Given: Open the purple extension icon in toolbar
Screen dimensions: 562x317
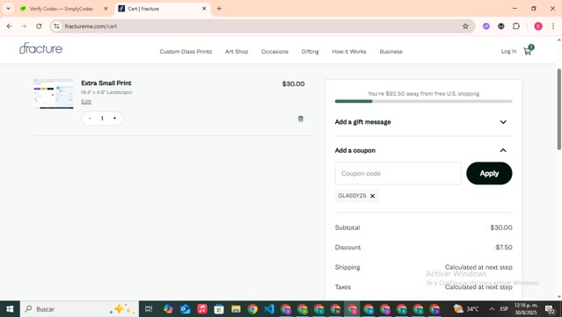Looking at the screenshot, I should coord(486,26).
